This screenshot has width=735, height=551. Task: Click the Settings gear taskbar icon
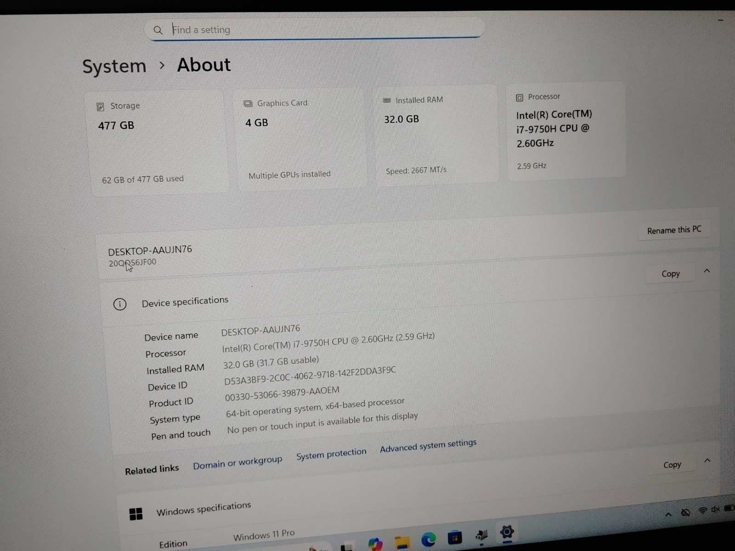(507, 532)
